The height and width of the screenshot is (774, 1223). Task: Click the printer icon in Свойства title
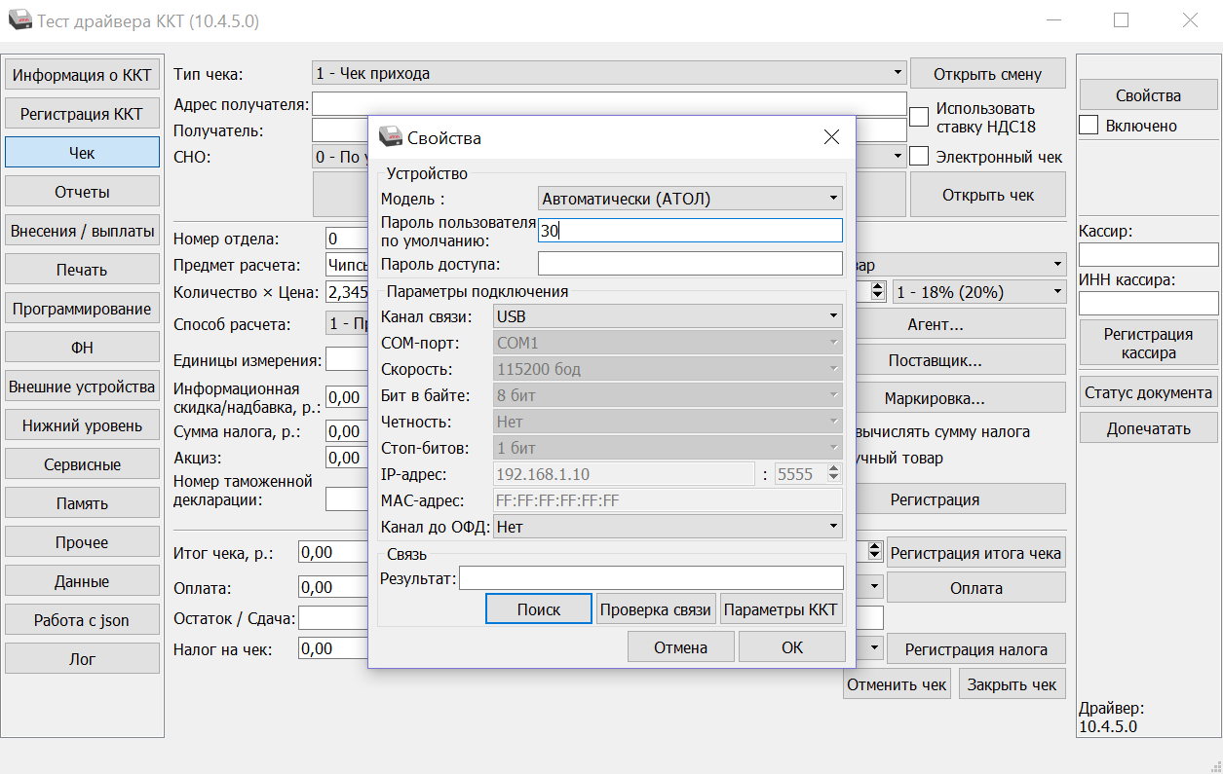click(x=390, y=137)
